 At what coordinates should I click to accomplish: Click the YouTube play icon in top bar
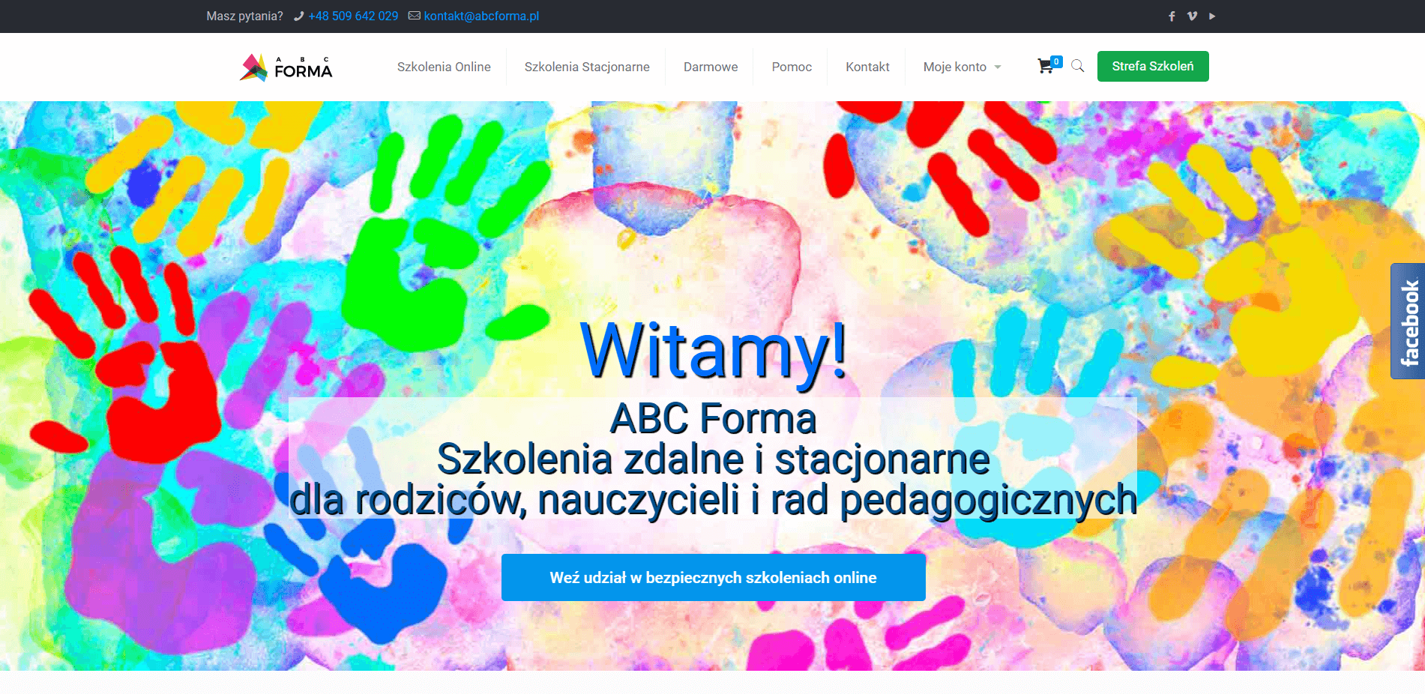[x=1212, y=16]
